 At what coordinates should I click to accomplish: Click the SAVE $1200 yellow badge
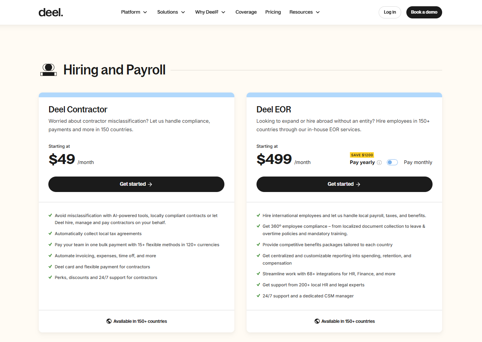(x=362, y=155)
